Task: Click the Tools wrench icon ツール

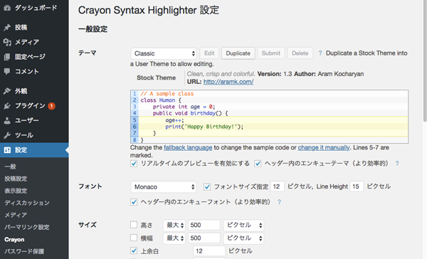Action: tap(7, 135)
